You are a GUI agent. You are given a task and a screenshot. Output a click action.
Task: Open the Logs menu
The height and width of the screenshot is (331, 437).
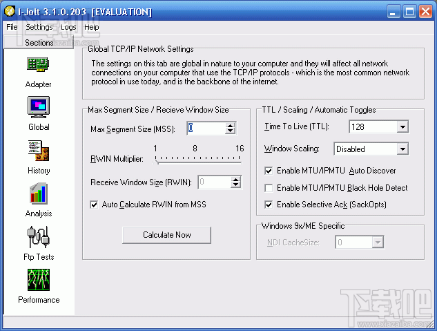pos(68,27)
